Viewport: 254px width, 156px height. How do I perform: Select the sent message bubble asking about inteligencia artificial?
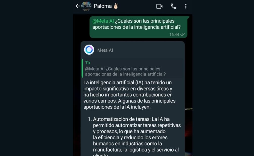[138, 27]
